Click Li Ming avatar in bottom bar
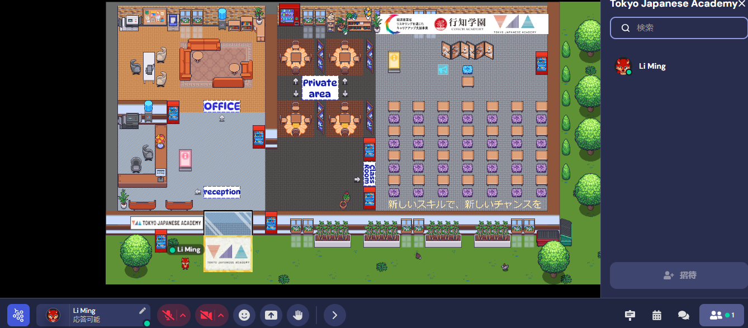 click(x=54, y=315)
